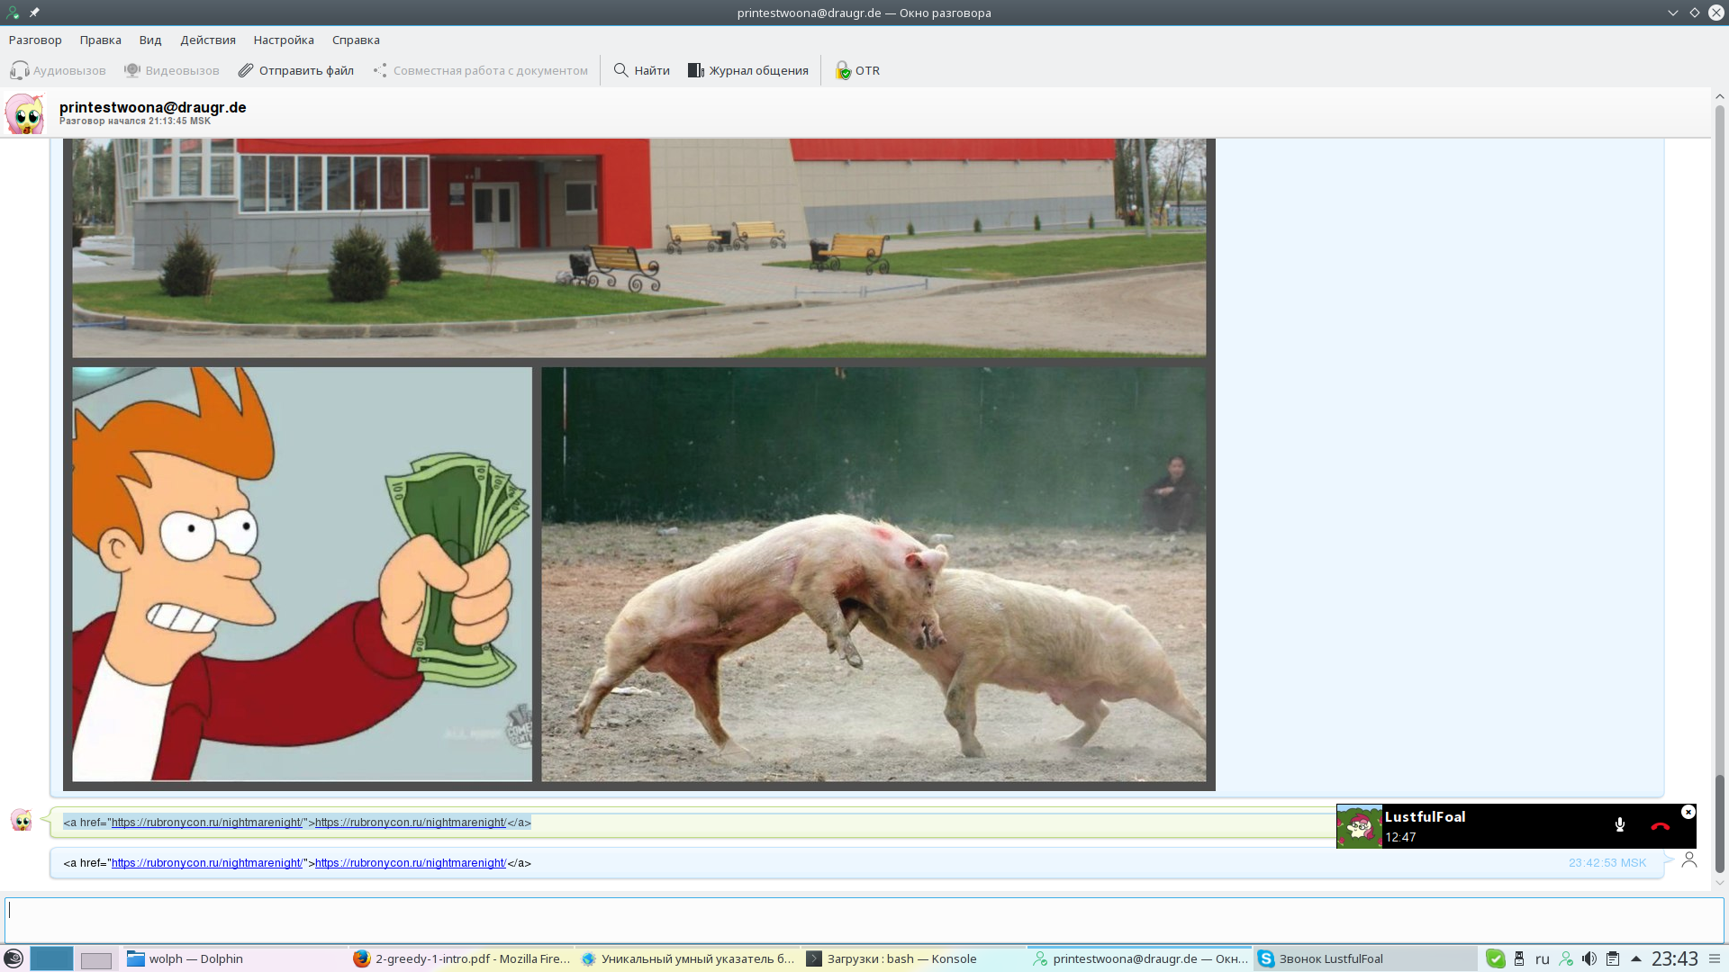Switch to first virtual desktop in pager
The height and width of the screenshot is (972, 1729).
[51, 959]
